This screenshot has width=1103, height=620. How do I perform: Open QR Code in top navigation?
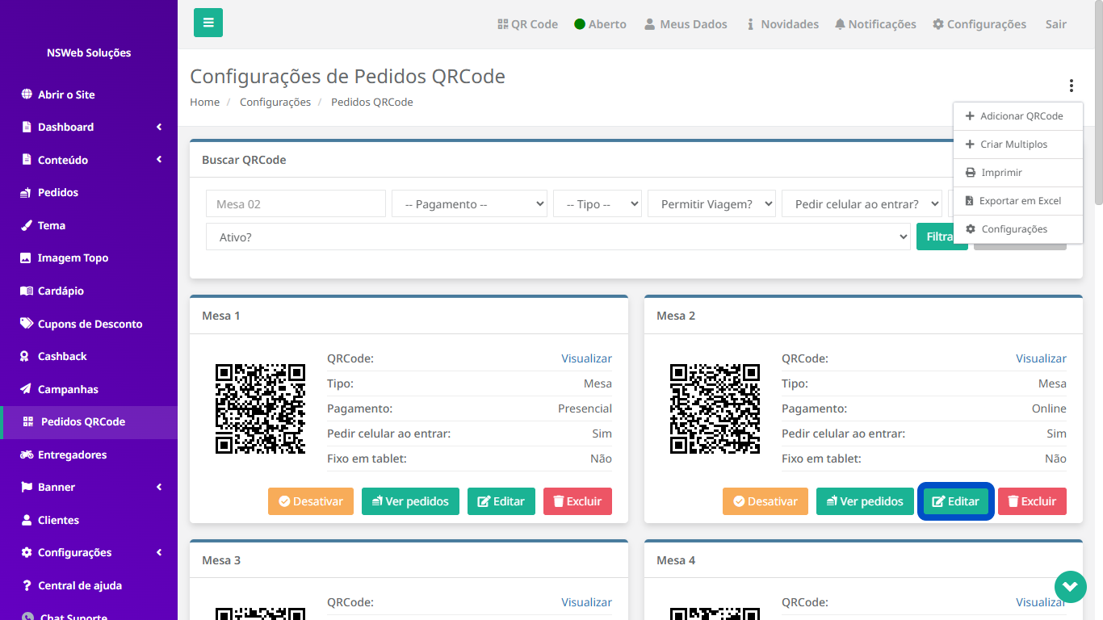(x=527, y=24)
